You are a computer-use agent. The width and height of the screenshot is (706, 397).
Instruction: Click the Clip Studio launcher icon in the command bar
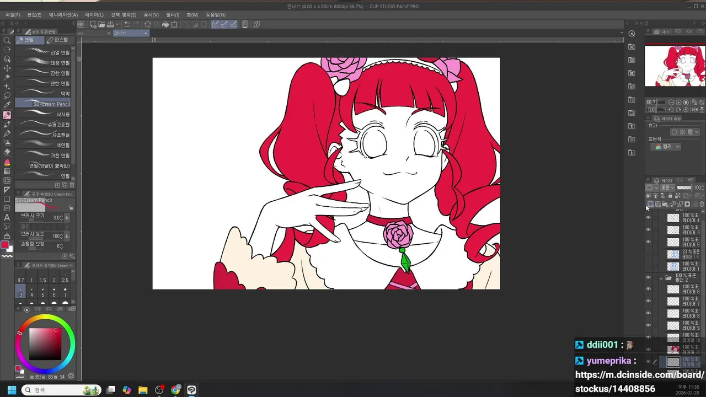click(x=81, y=24)
